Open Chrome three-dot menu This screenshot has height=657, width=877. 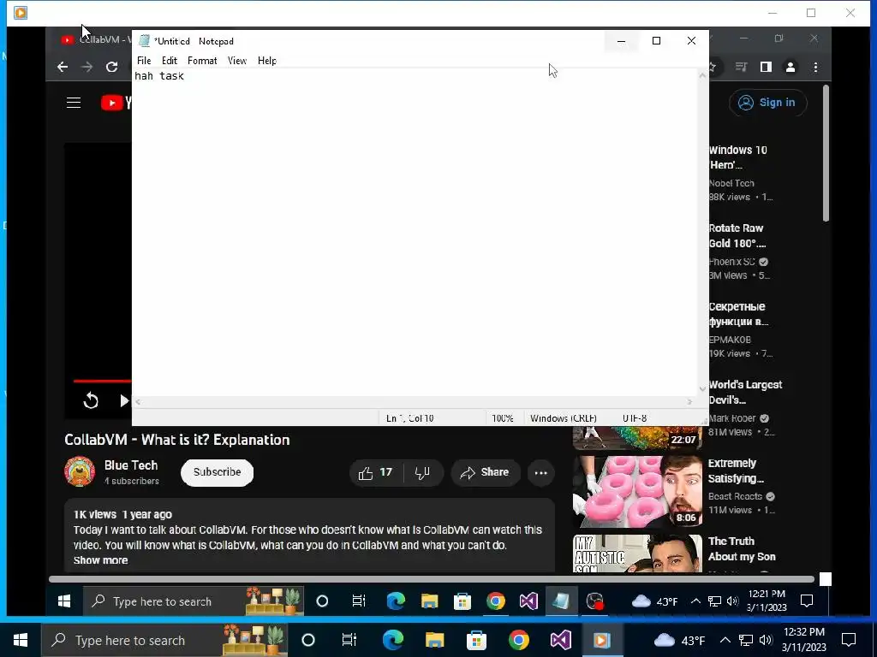(816, 67)
